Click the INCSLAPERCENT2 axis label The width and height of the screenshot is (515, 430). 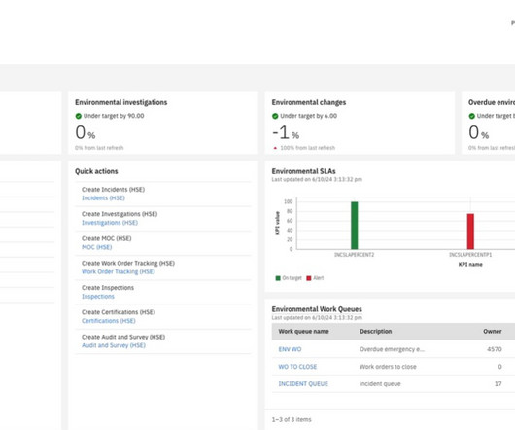click(354, 255)
